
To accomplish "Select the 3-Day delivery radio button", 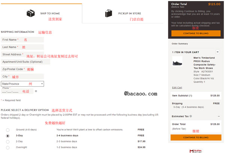I will point(8,136).
